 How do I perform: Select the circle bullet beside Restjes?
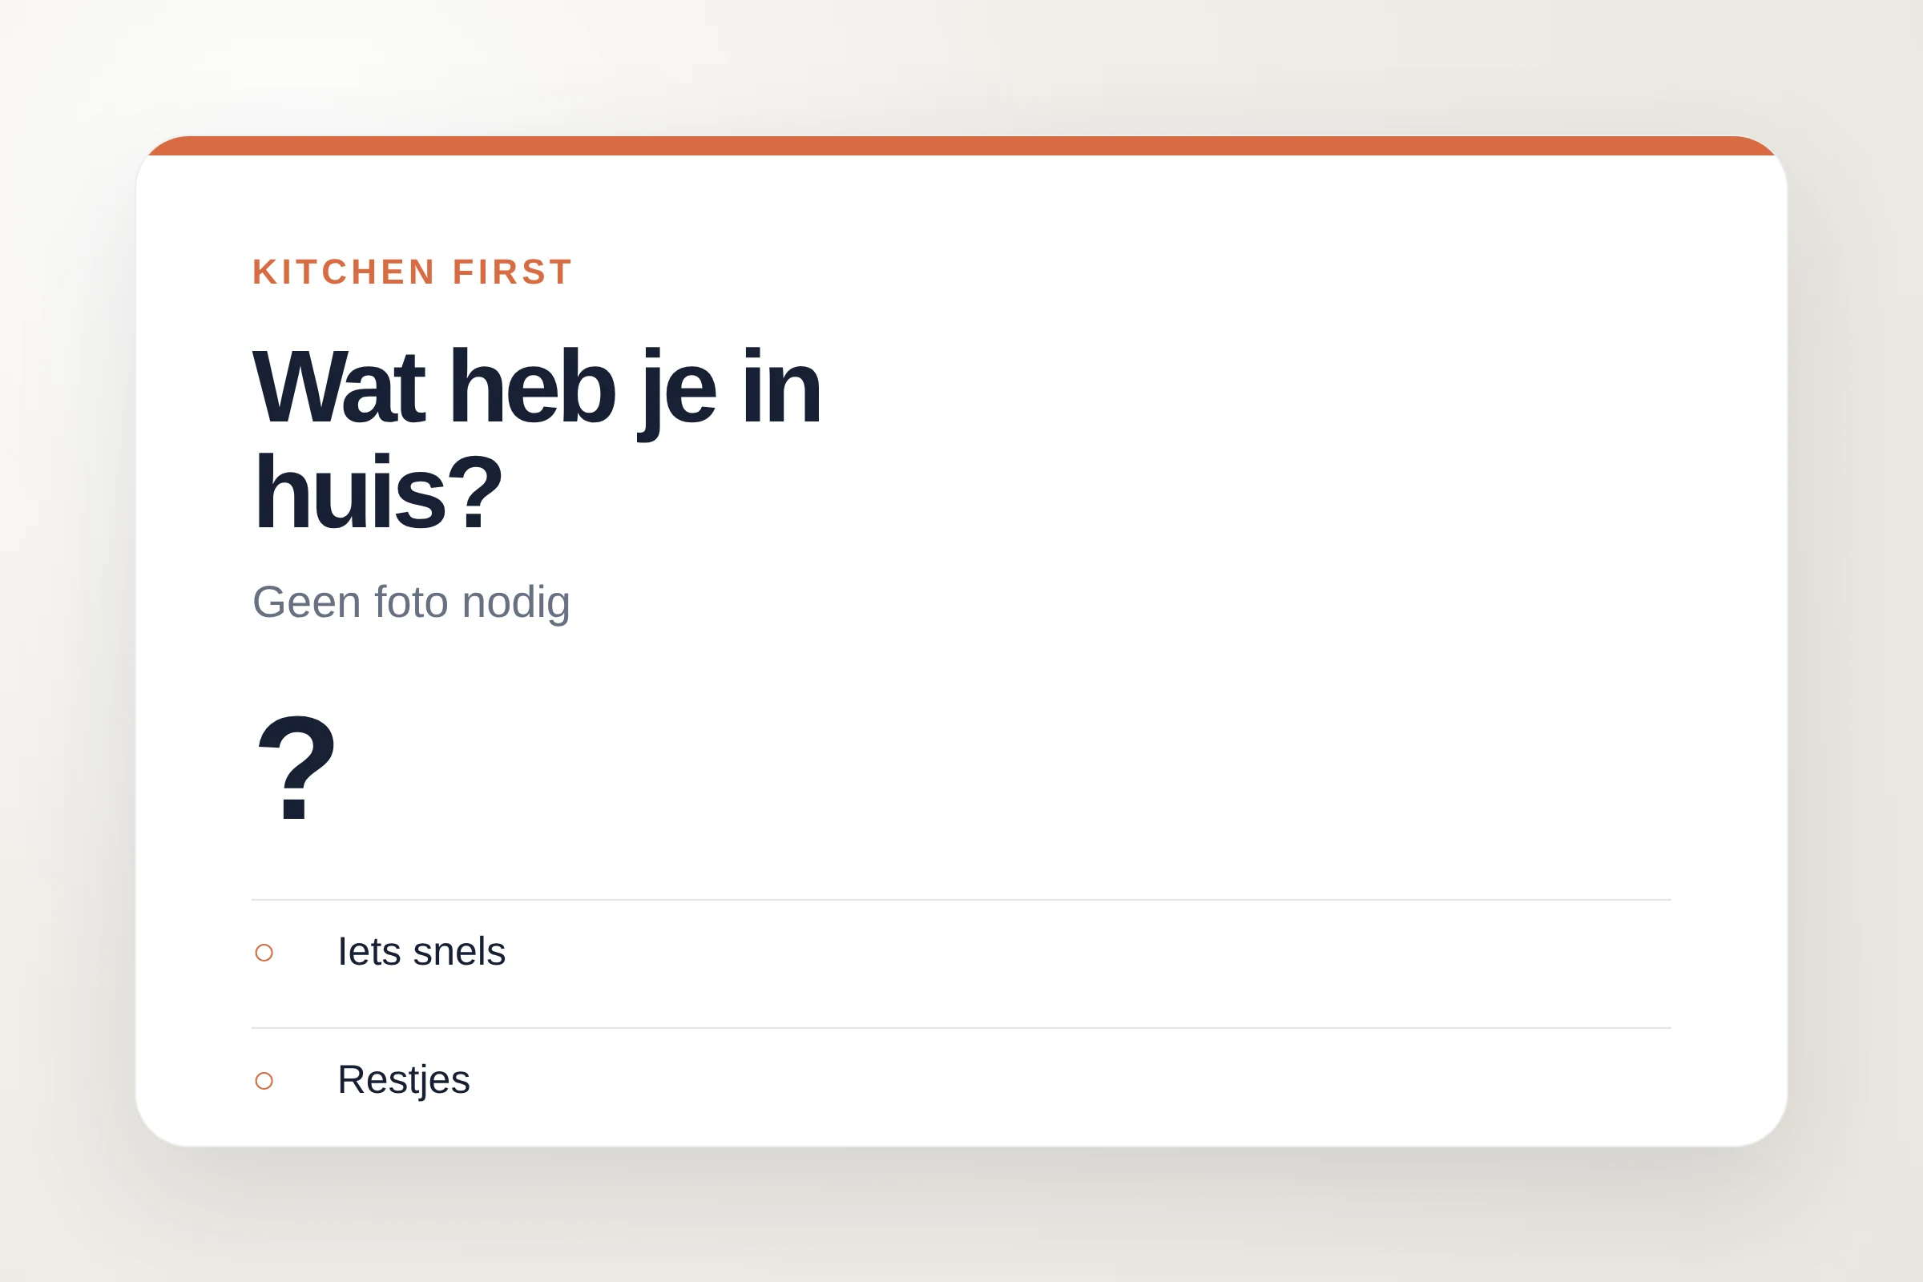point(264,1081)
